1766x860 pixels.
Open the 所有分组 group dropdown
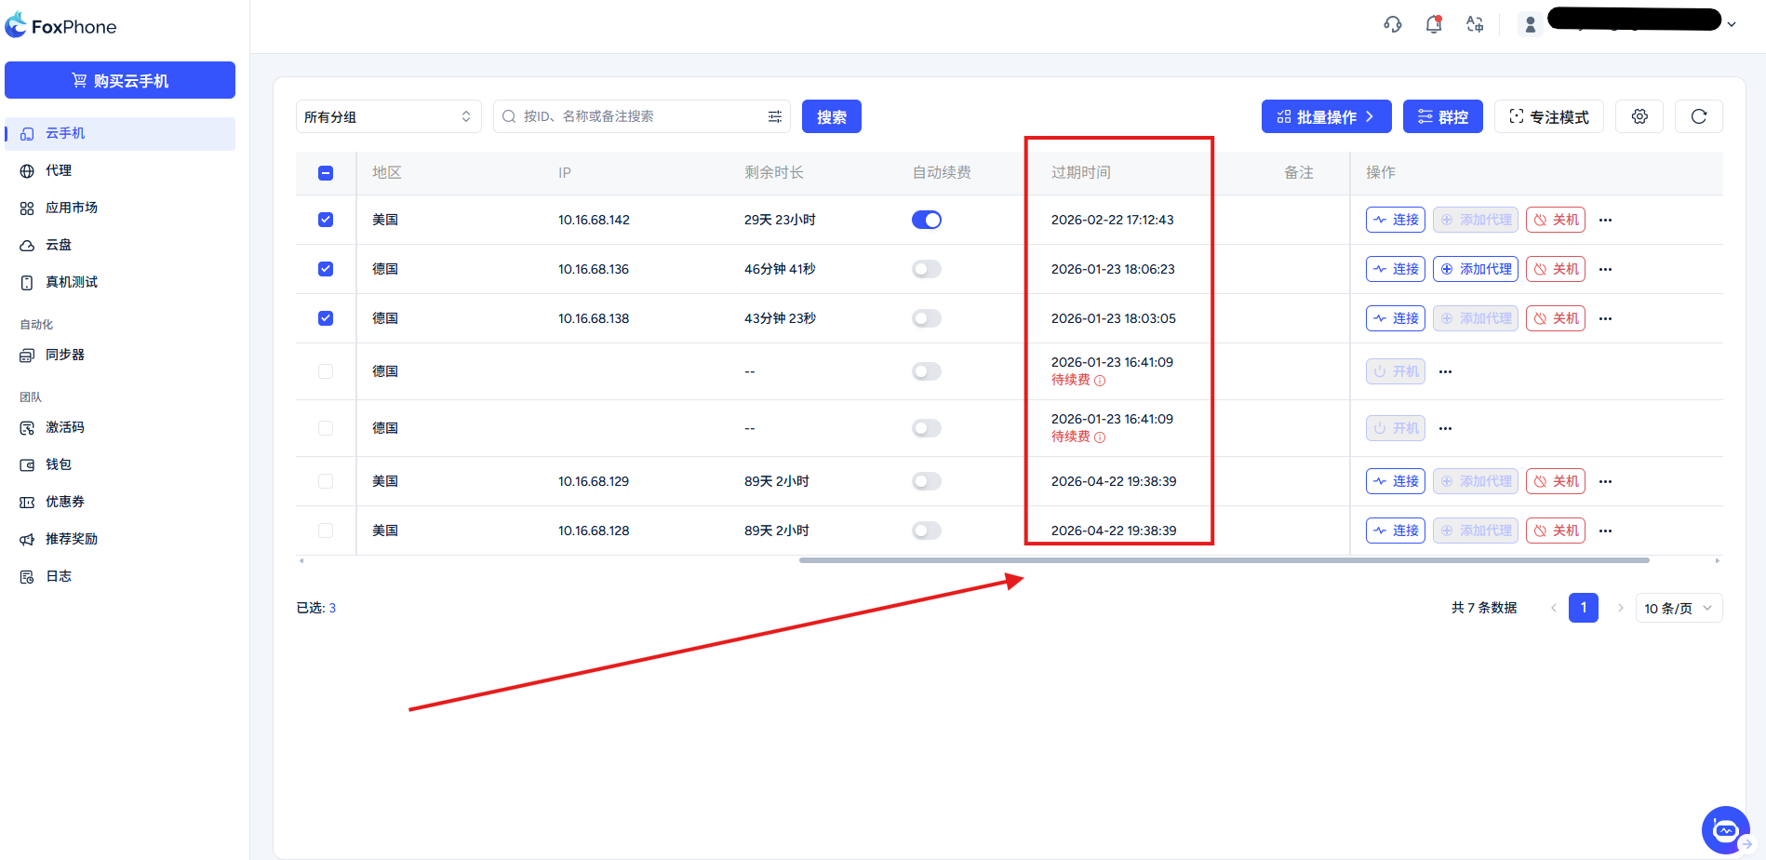click(388, 116)
